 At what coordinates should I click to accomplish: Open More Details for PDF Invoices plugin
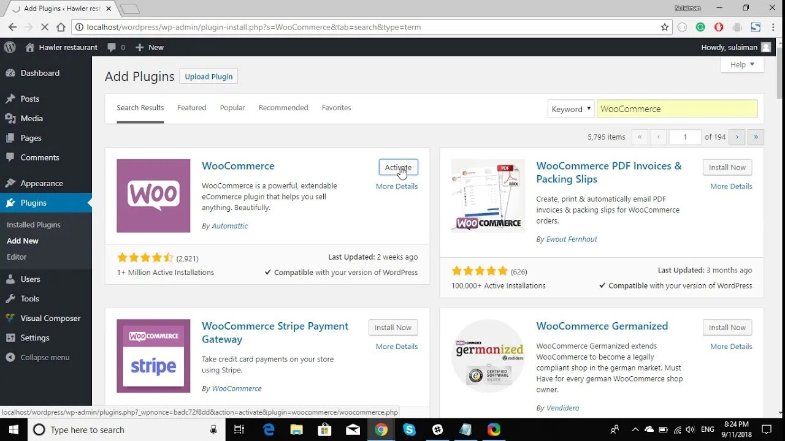[731, 186]
